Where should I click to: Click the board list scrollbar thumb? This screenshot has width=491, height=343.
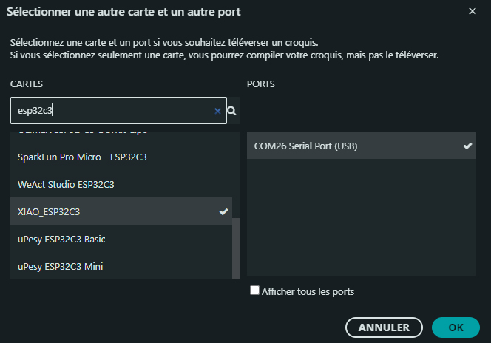pyautogui.click(x=236, y=248)
